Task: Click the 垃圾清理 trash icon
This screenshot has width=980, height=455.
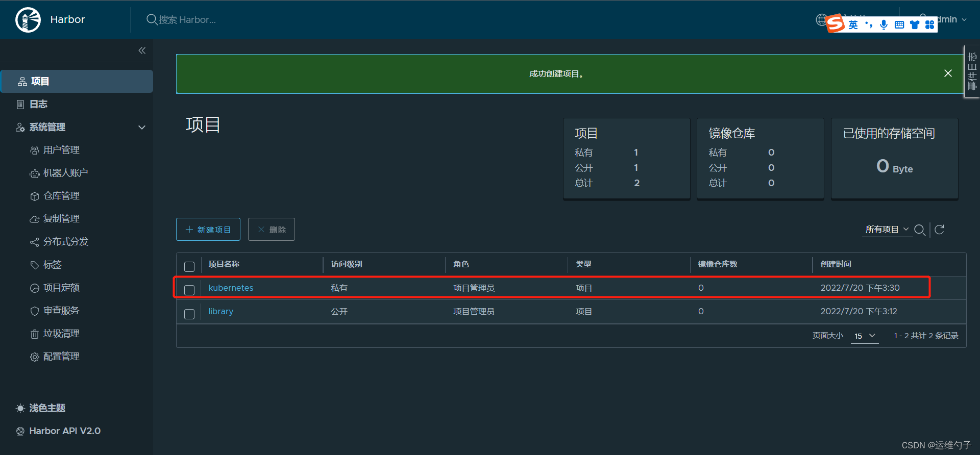Action: pos(34,334)
